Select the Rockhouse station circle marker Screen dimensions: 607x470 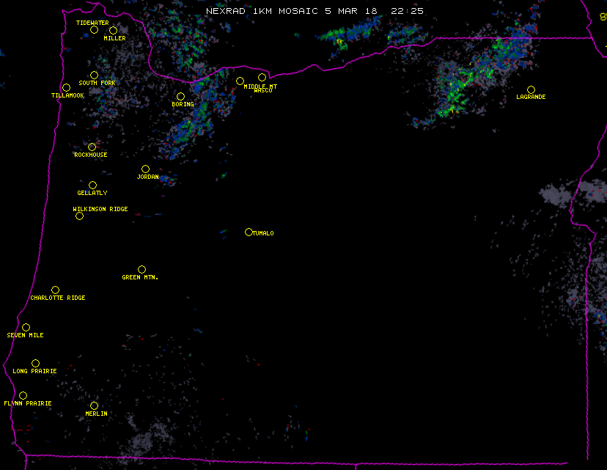click(x=92, y=147)
